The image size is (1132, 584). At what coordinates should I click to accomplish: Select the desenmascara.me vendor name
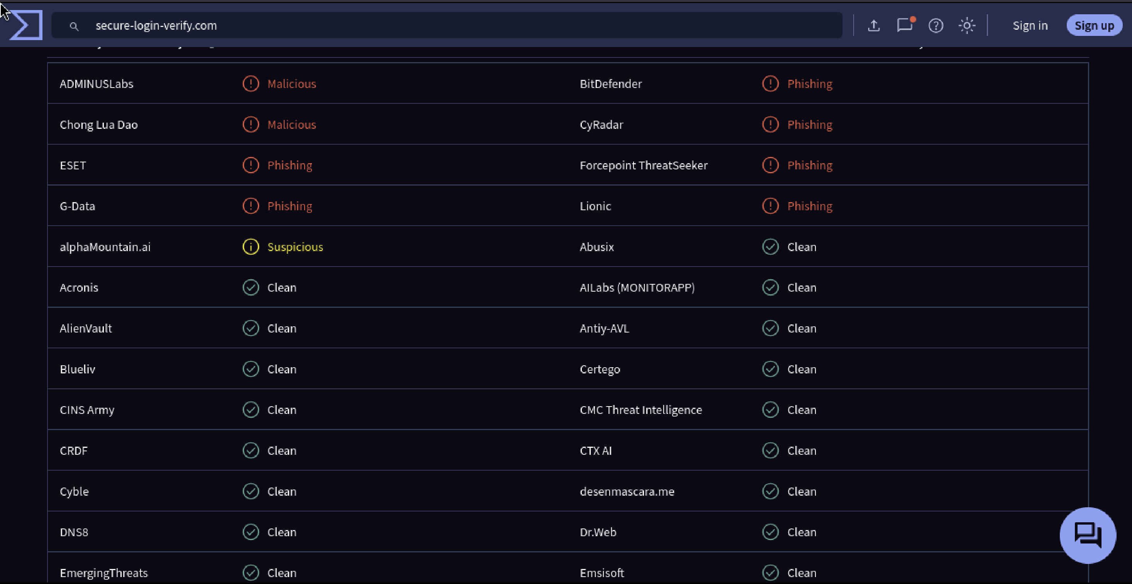point(627,492)
